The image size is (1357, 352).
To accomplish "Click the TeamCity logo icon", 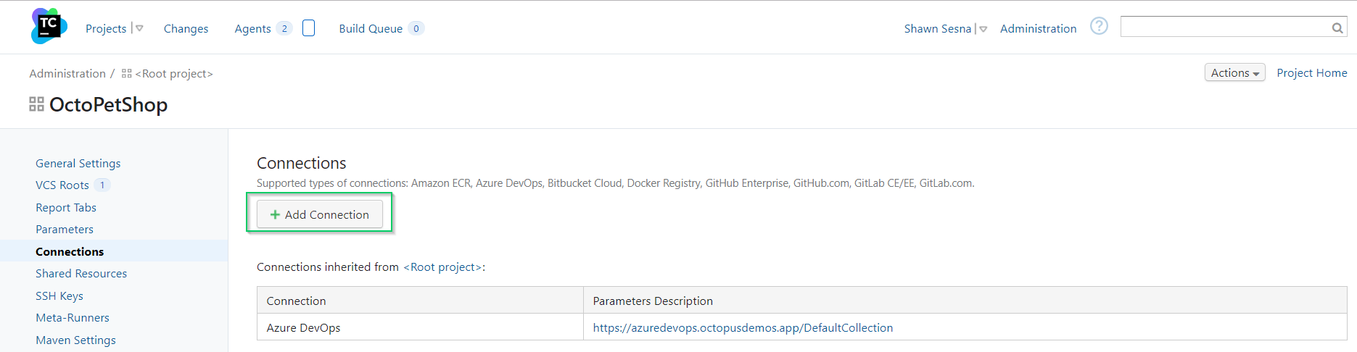I will pos(49,27).
